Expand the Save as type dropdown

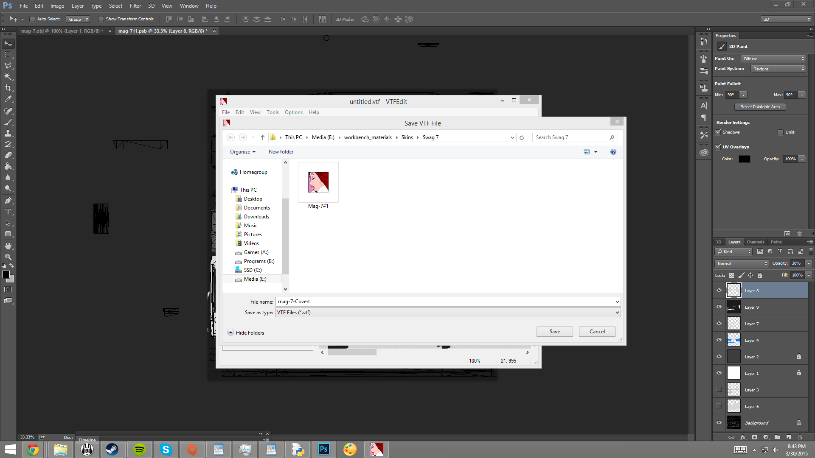click(617, 313)
